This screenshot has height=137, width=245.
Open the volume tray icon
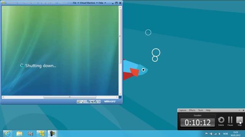[x=219, y=134]
